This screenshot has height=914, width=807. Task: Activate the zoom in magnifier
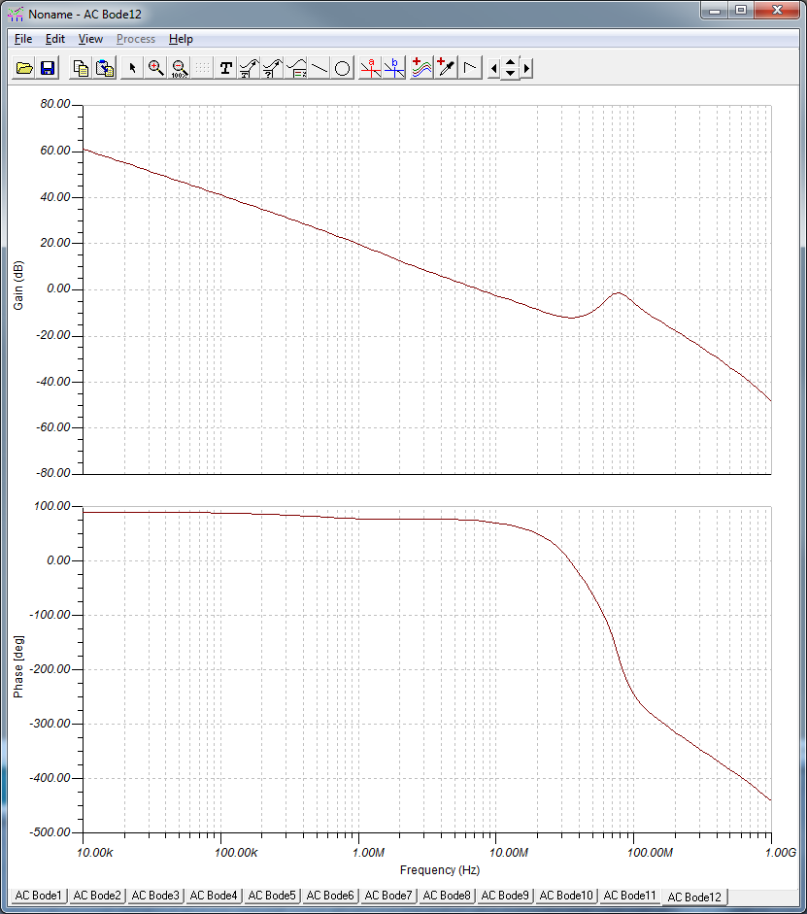[155, 68]
